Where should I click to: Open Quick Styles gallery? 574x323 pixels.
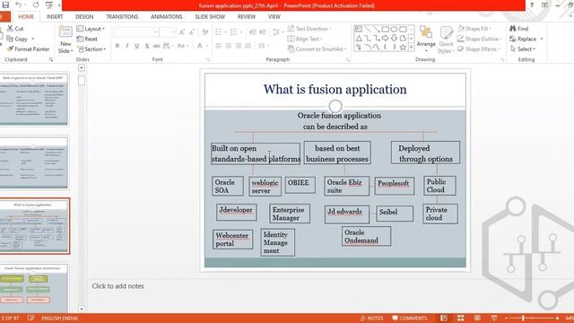pos(447,39)
